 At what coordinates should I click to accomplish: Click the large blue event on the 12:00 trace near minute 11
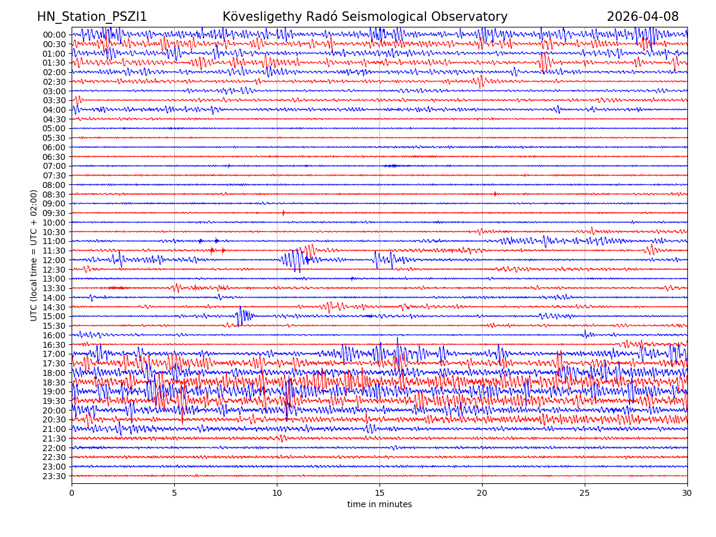294,260
